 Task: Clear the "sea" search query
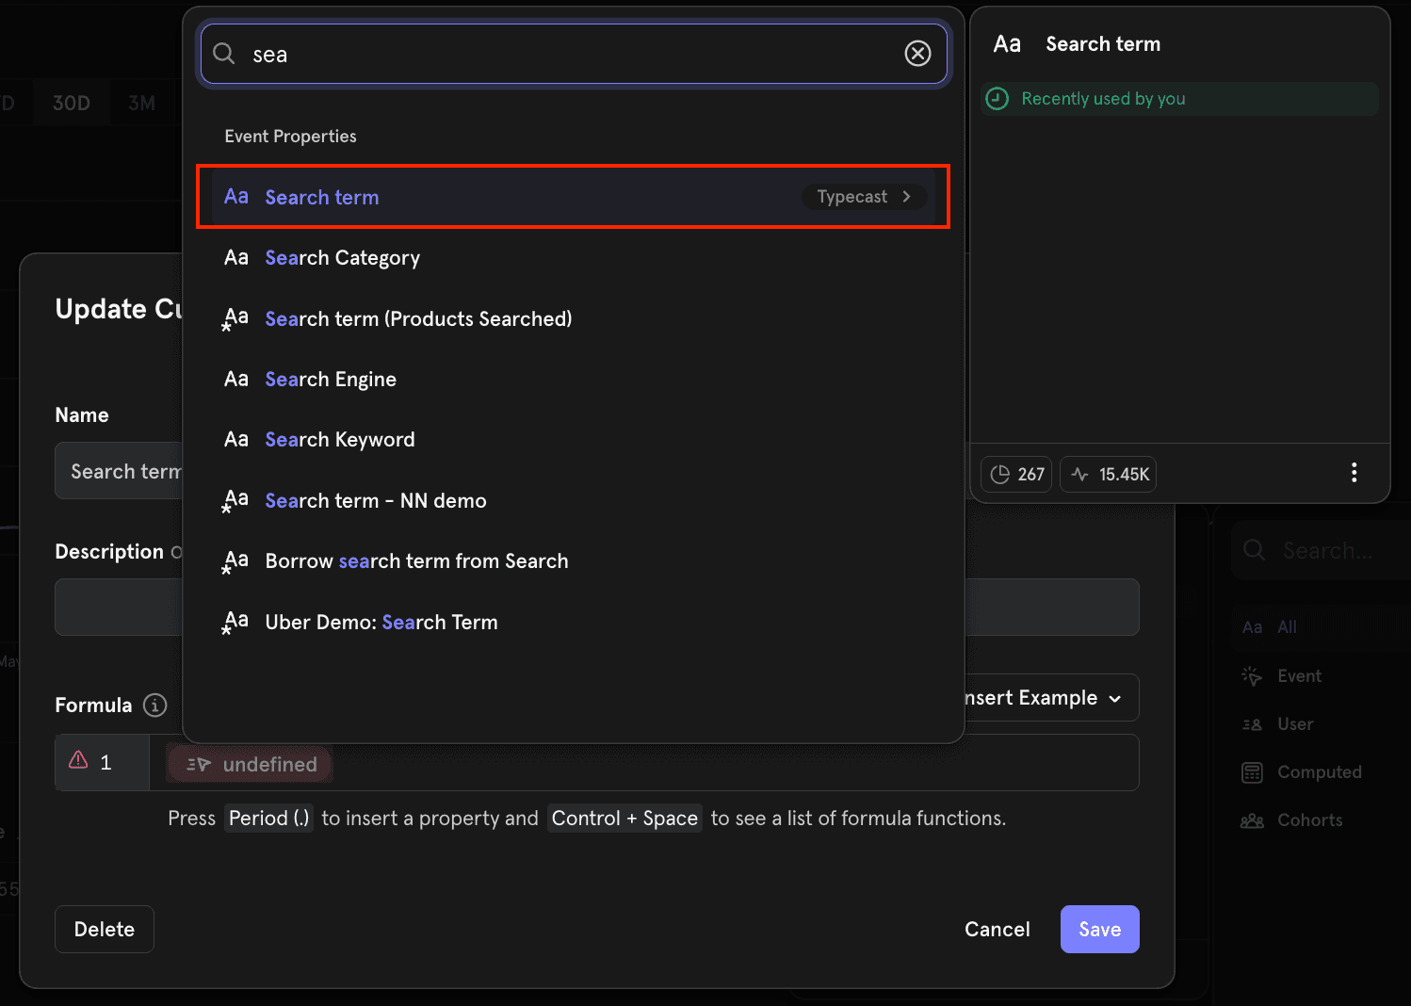(x=917, y=53)
